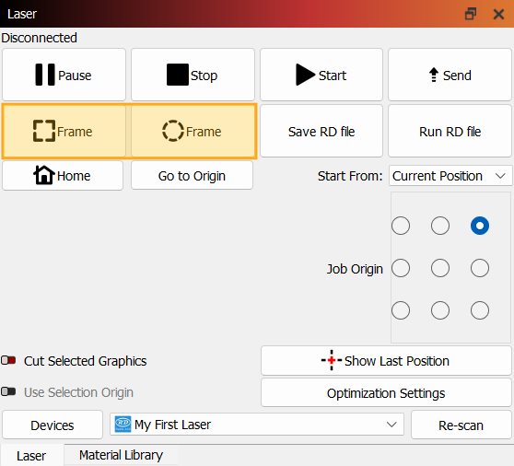Toggle Use Selection Origin switch
This screenshot has height=466, width=514.
[8, 391]
